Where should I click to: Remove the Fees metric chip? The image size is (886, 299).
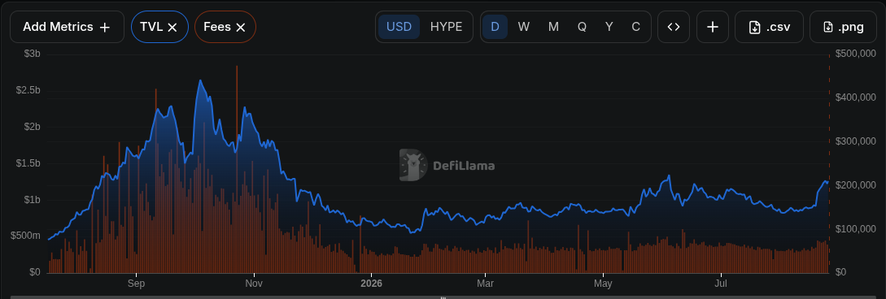click(x=240, y=27)
